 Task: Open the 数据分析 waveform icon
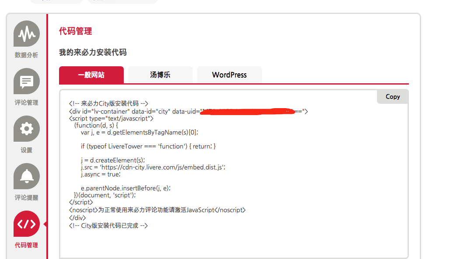pos(26,34)
